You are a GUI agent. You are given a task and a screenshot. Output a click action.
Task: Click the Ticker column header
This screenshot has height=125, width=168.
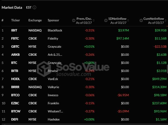click(x=15, y=20)
